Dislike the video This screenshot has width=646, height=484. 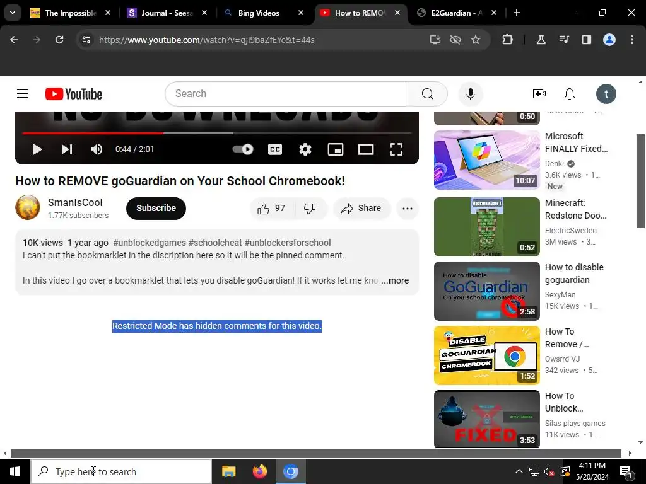pos(310,208)
